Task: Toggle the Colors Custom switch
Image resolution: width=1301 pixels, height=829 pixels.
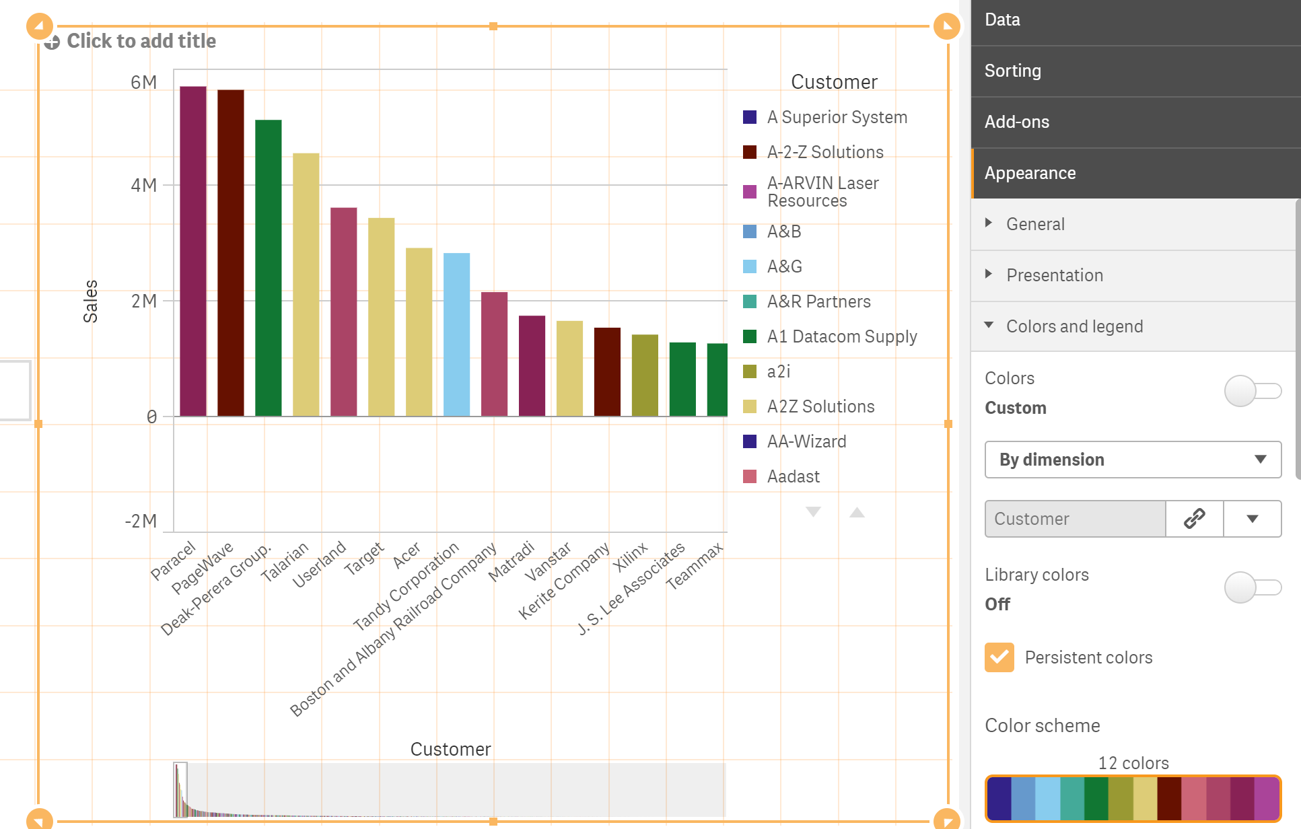Action: click(1253, 391)
